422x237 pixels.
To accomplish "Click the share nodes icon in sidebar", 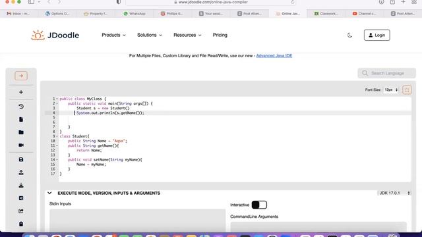I will coord(21,198).
